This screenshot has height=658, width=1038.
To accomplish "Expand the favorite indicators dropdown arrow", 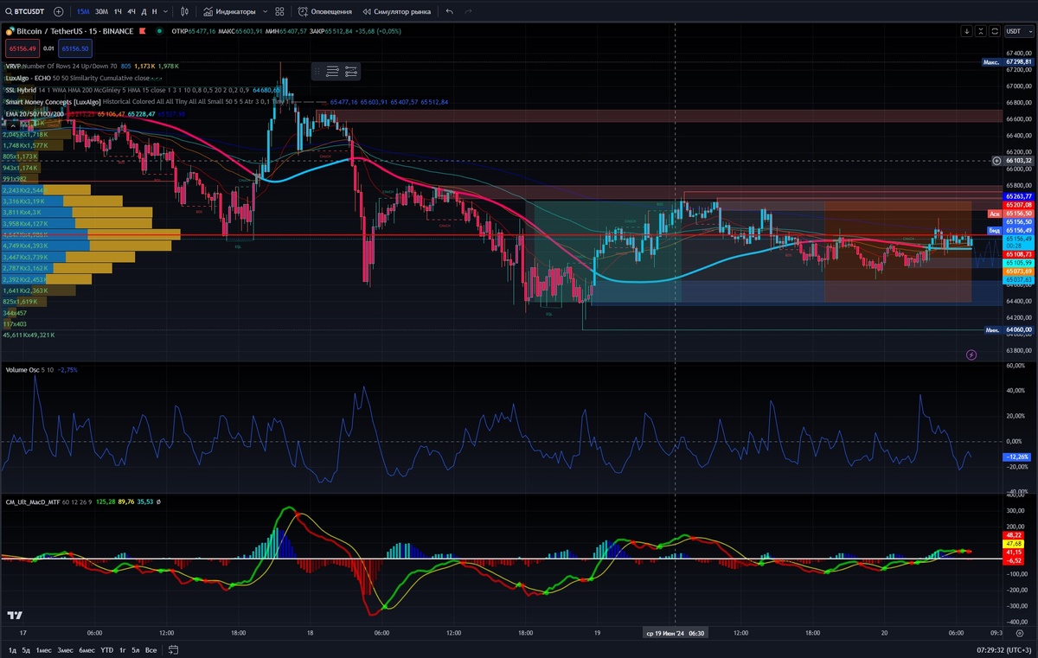I will coord(264,11).
